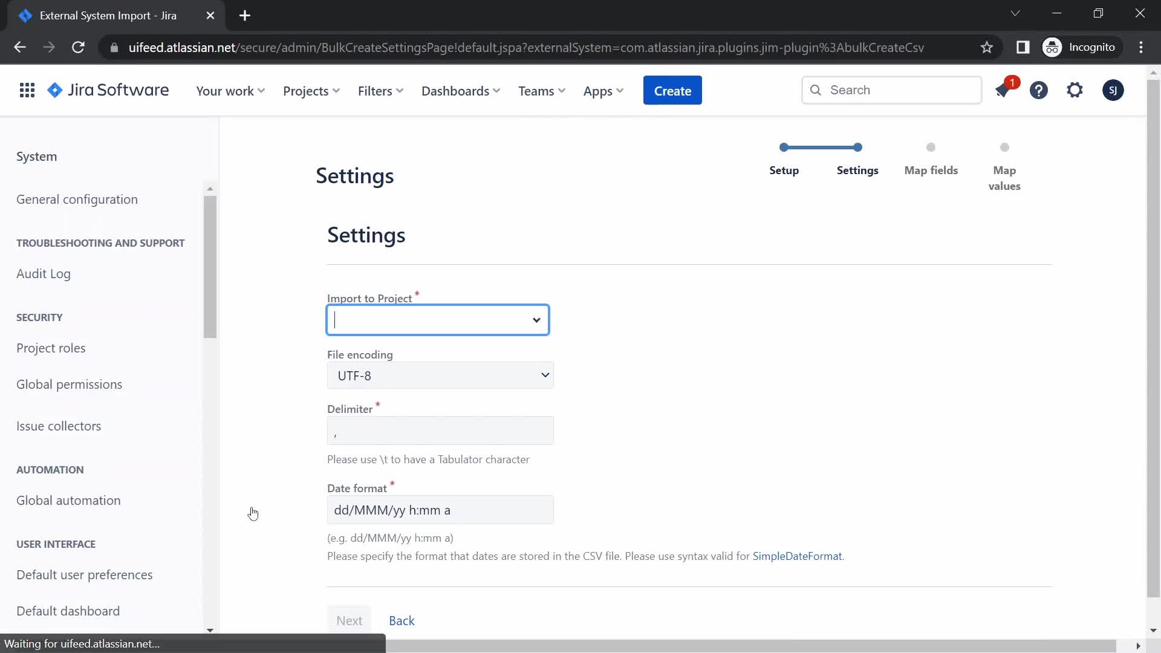Open the grid/apps menu icon

(x=27, y=90)
